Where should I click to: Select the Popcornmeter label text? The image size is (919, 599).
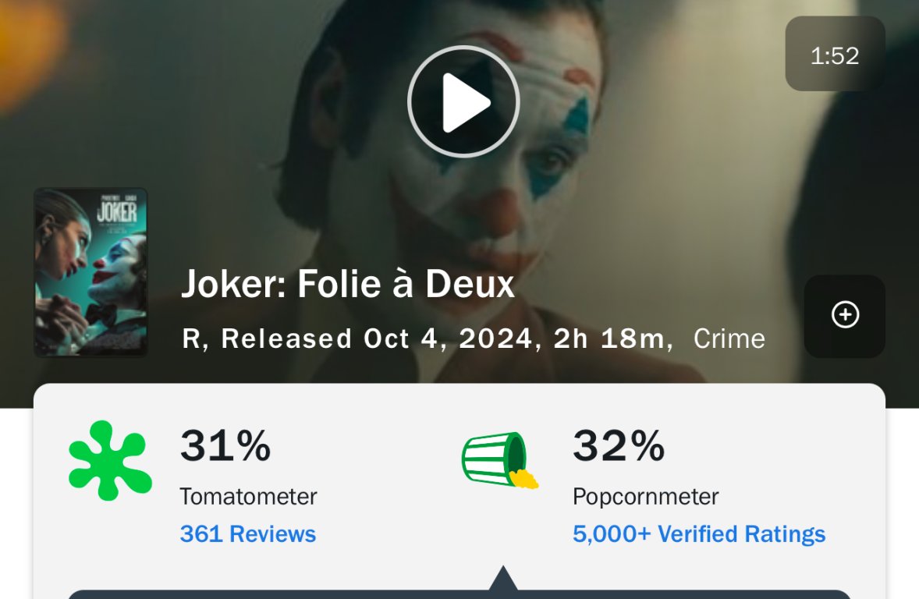click(645, 496)
